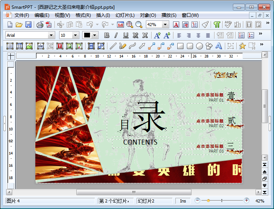Undo the last action
Screen dimensions: 274x209
(x=90, y=25)
